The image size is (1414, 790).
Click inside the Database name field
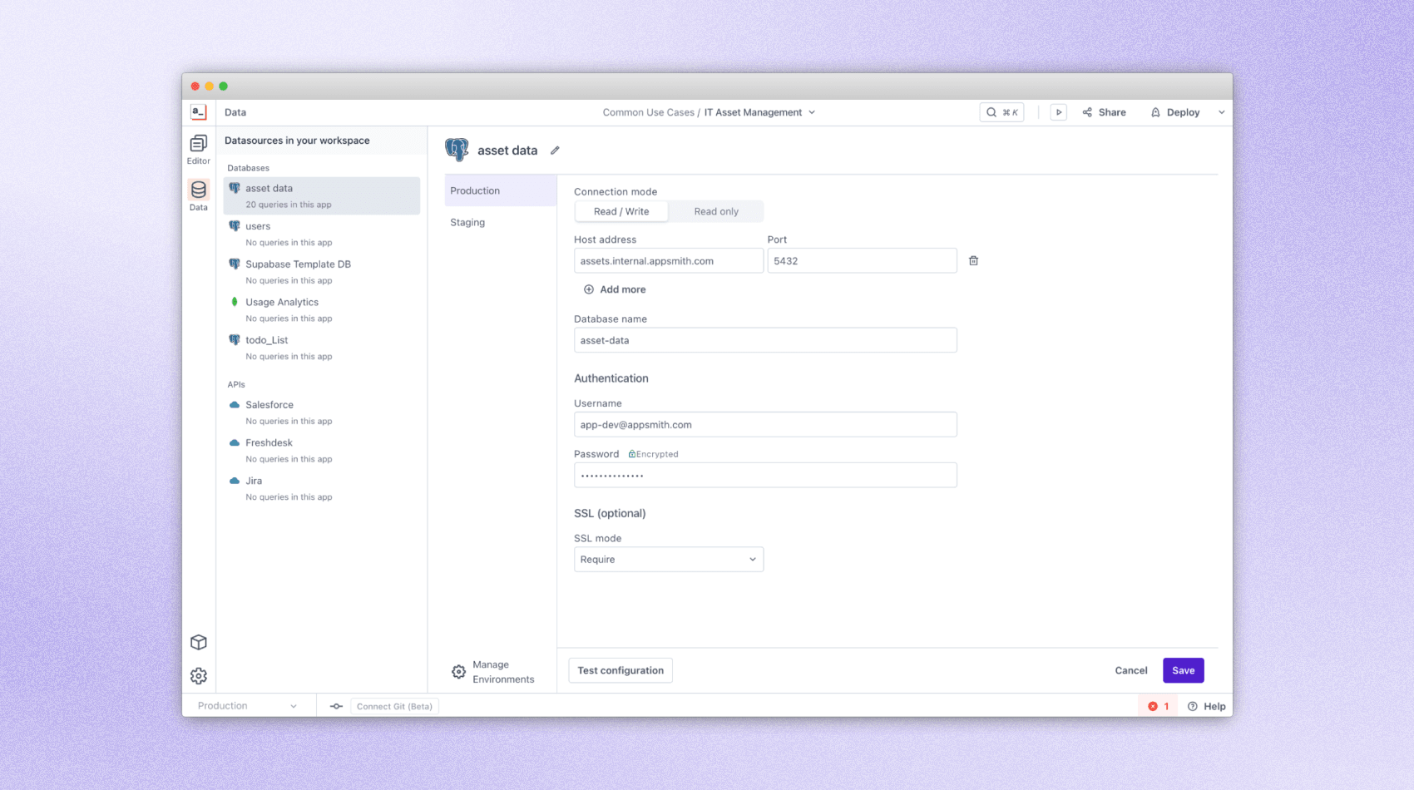(764, 340)
